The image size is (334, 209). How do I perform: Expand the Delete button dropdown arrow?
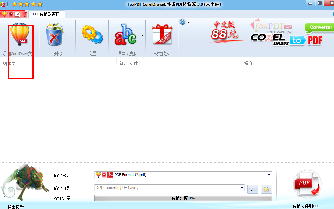pos(71,35)
